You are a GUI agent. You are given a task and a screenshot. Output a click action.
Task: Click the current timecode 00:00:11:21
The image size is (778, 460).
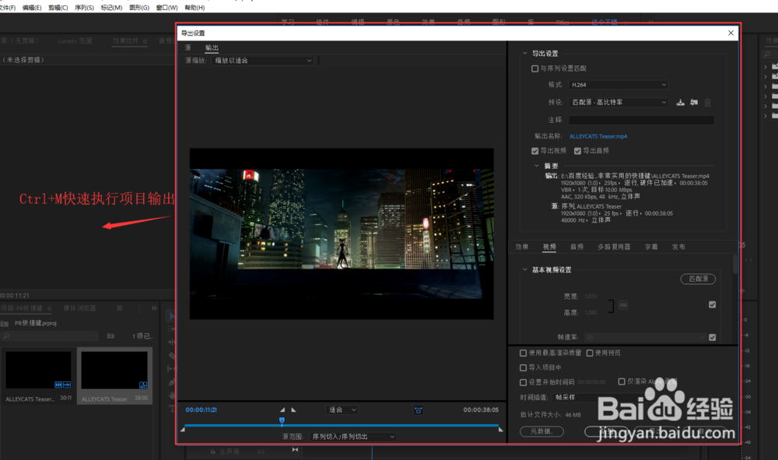coord(201,410)
